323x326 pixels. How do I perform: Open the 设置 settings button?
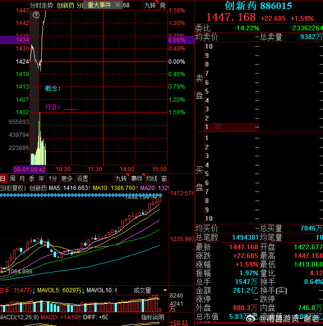click(x=83, y=178)
